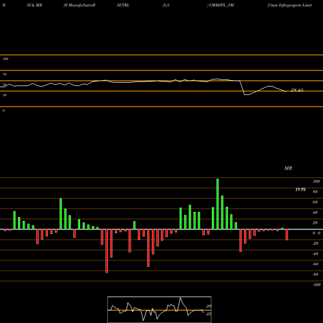The width and height of the screenshot is (323, 323).
Task: Open the mini overview chart thumbnail
Action: click(160, 309)
